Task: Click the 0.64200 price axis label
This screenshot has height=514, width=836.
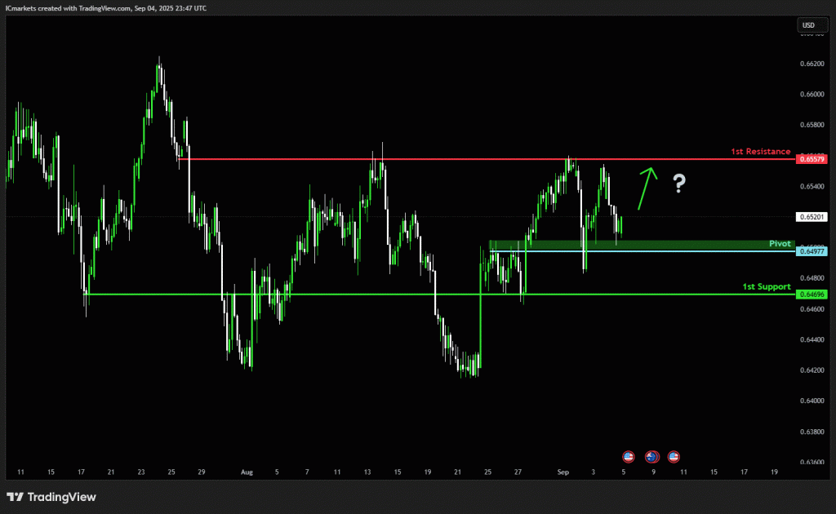Action: point(812,370)
